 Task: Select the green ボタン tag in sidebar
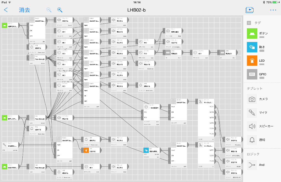click(252, 33)
